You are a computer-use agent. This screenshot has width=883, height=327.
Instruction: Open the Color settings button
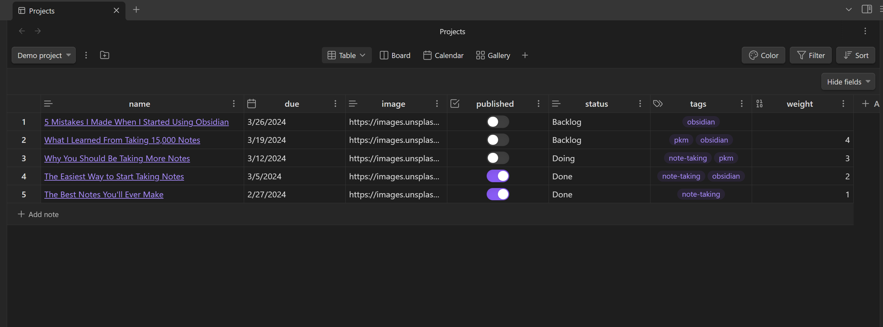(763, 55)
